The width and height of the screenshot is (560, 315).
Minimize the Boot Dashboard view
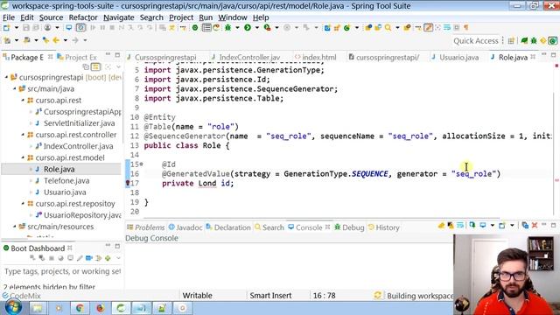coord(108,246)
